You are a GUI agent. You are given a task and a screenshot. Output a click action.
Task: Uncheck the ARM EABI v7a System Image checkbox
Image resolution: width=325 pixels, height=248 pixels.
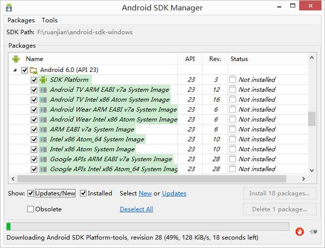tap(34, 129)
